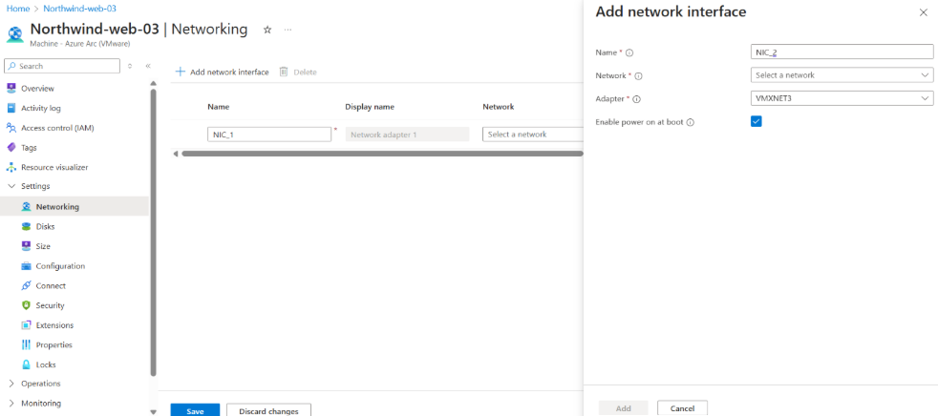Open the Adapter VMXNET3 dropdown
The height and width of the screenshot is (416, 938).
coord(842,98)
